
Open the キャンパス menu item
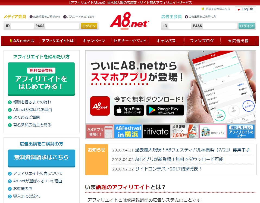coord(166,41)
